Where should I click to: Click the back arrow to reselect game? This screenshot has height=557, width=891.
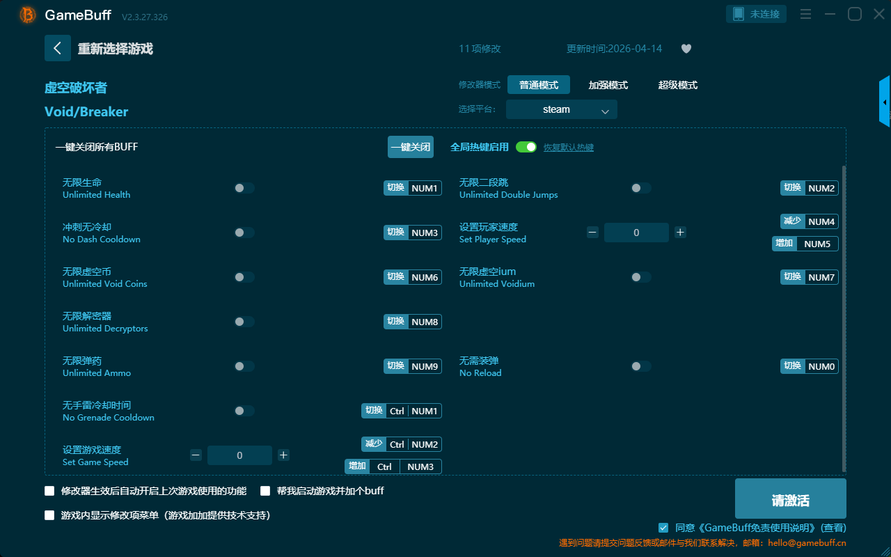pos(57,48)
